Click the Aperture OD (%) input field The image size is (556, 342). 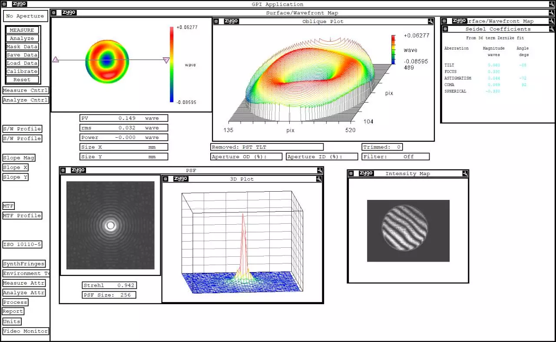click(246, 156)
